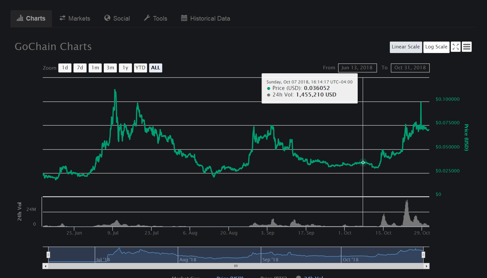Set zoom range to 1d

[65, 68]
